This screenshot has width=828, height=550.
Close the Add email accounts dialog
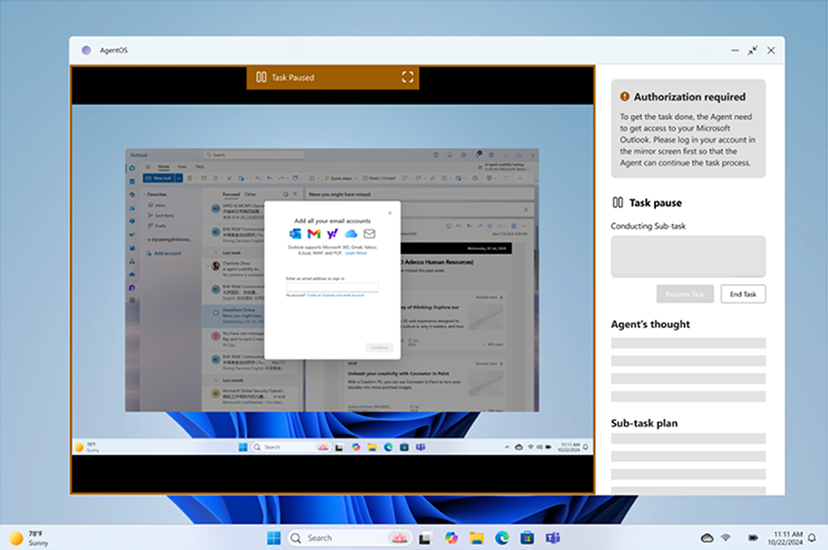[x=390, y=214]
